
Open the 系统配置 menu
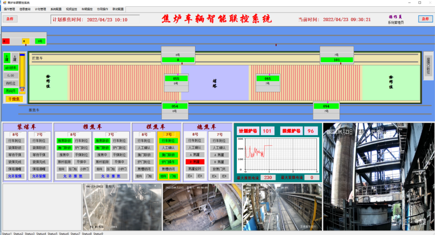[x=56, y=9]
